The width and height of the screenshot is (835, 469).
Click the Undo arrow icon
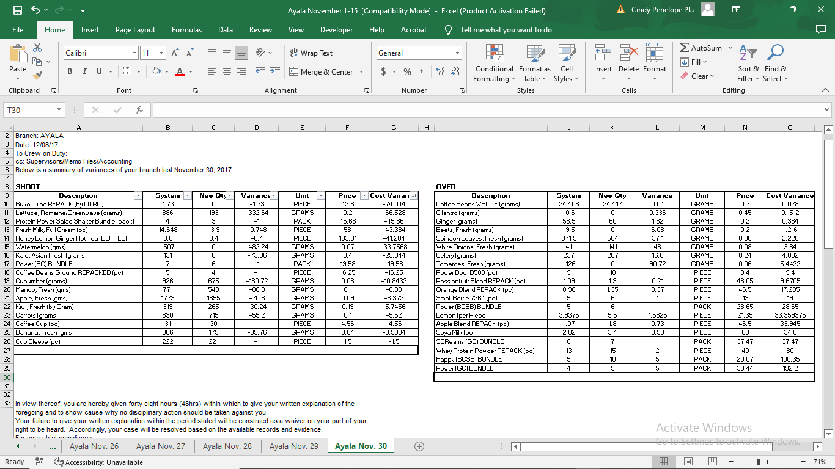[35, 10]
